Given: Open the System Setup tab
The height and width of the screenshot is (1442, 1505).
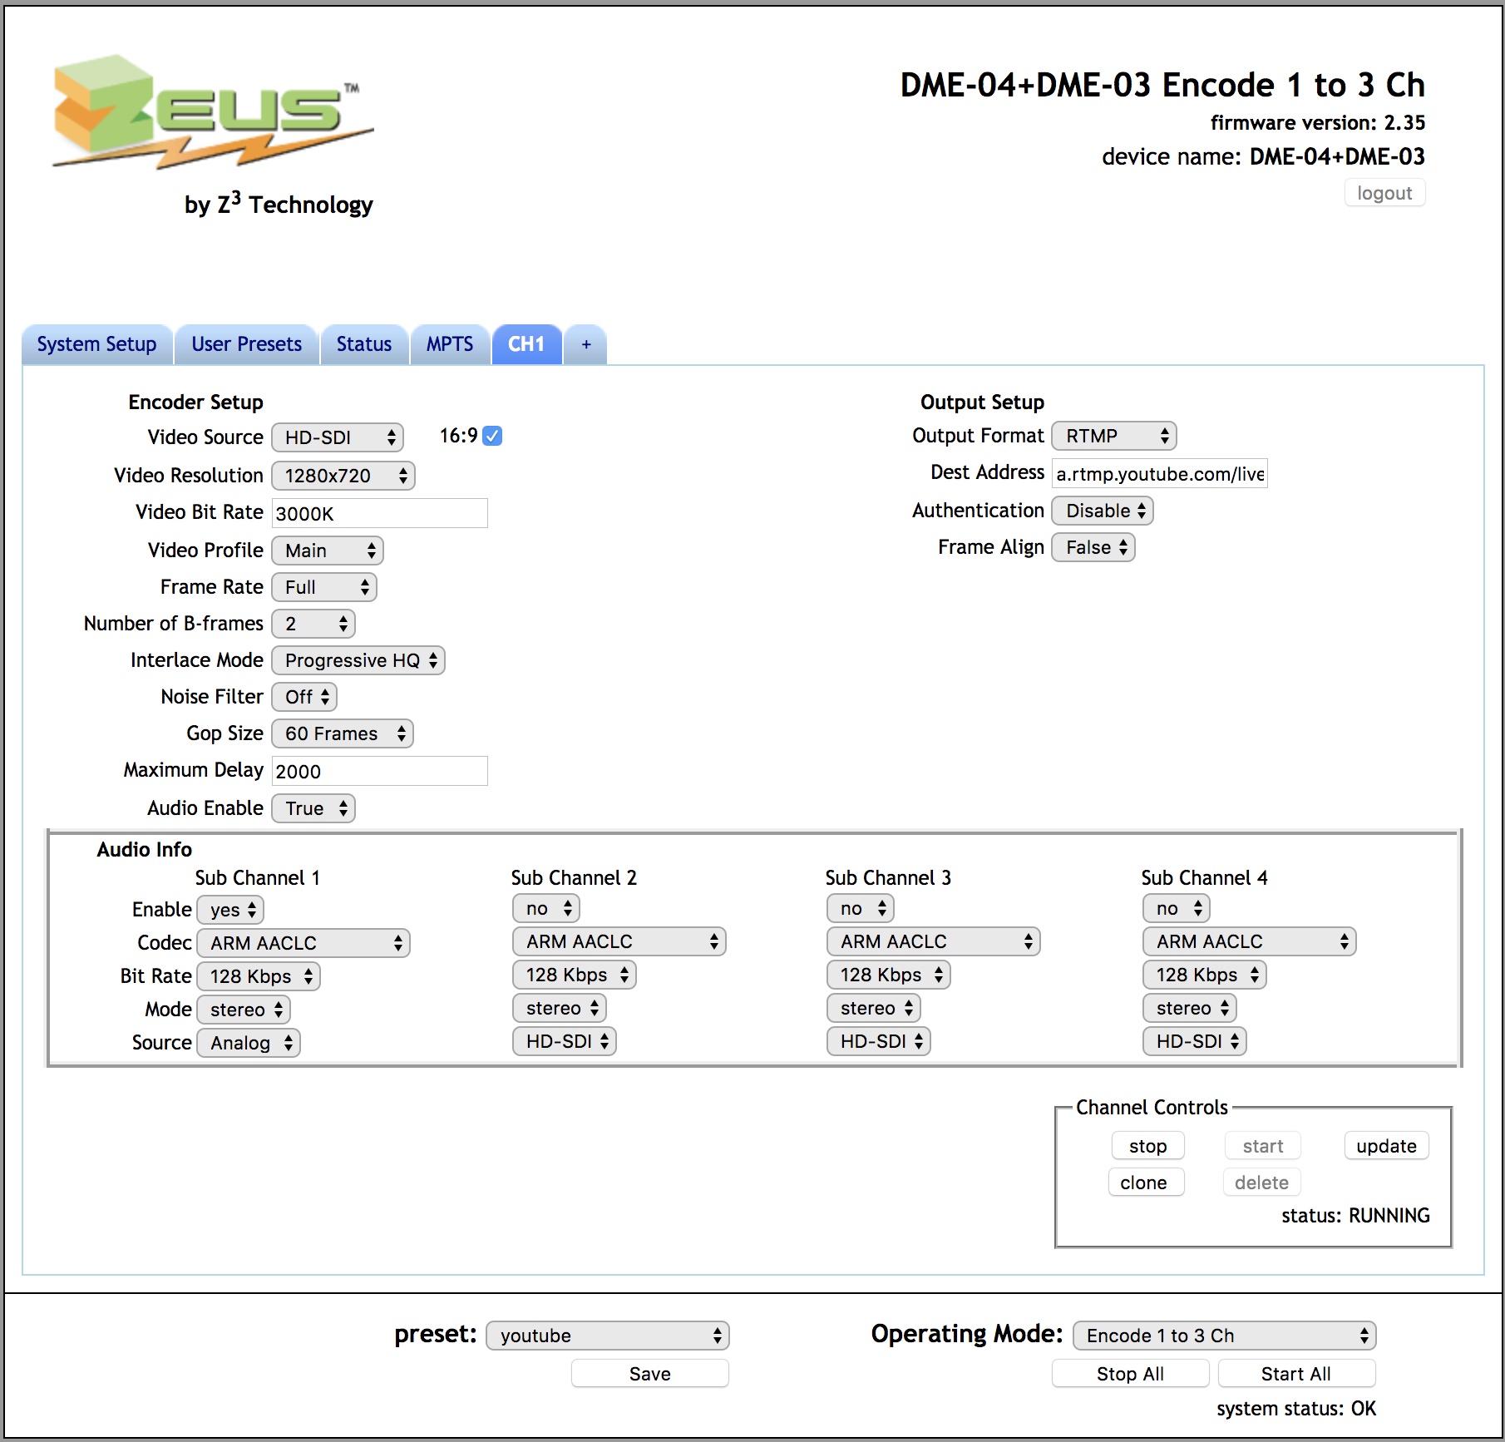Looking at the screenshot, I should click(96, 344).
